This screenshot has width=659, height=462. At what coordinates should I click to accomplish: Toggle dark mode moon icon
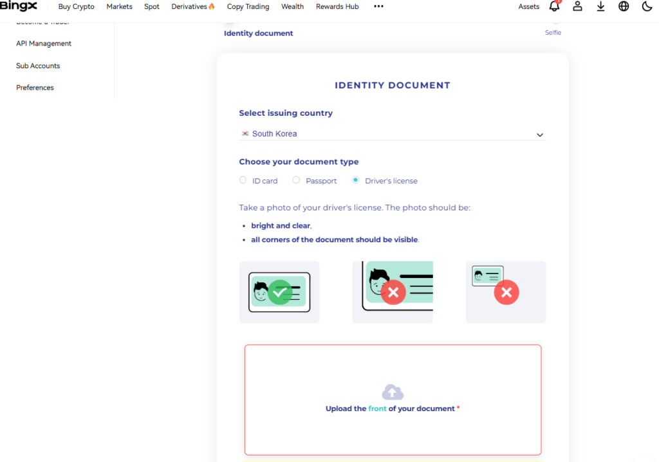pyautogui.click(x=647, y=6)
